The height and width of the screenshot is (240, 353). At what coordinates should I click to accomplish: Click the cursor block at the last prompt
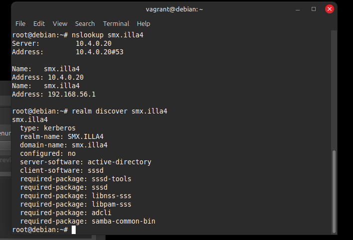click(74, 230)
